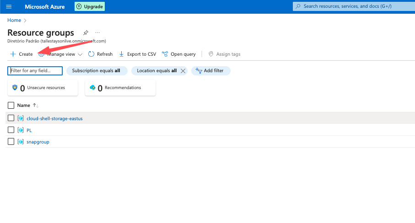Click the Open query icon
Image resolution: width=415 pixels, height=223 pixels.
pos(165,54)
